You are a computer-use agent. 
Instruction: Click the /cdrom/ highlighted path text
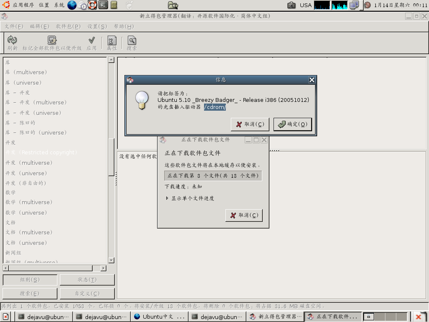click(x=215, y=107)
